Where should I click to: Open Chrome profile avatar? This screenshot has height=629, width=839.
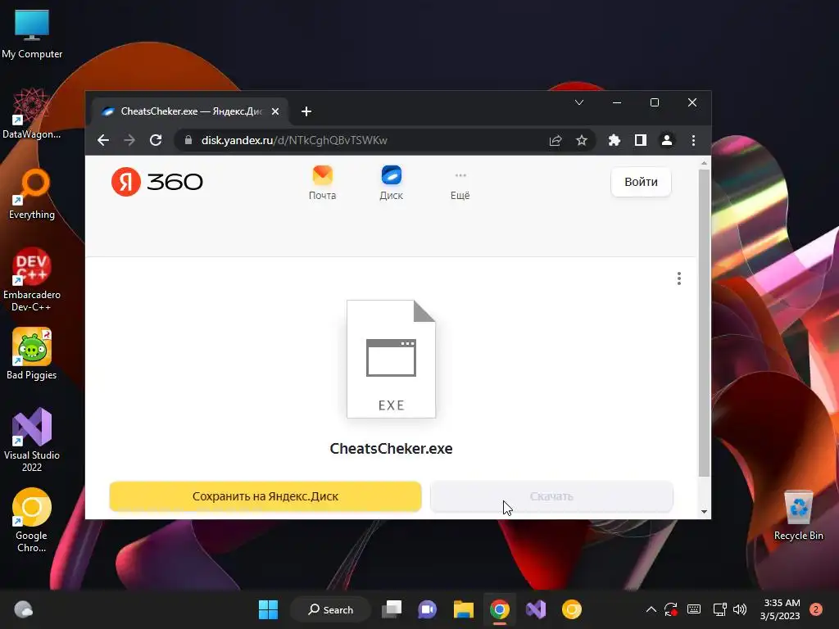pos(667,140)
